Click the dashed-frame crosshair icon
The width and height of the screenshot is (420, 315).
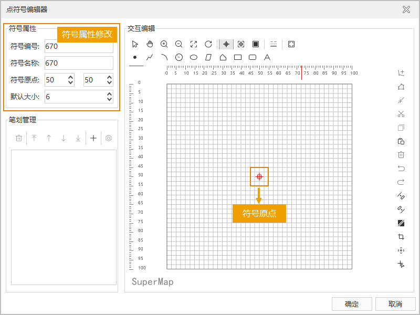(x=241, y=44)
